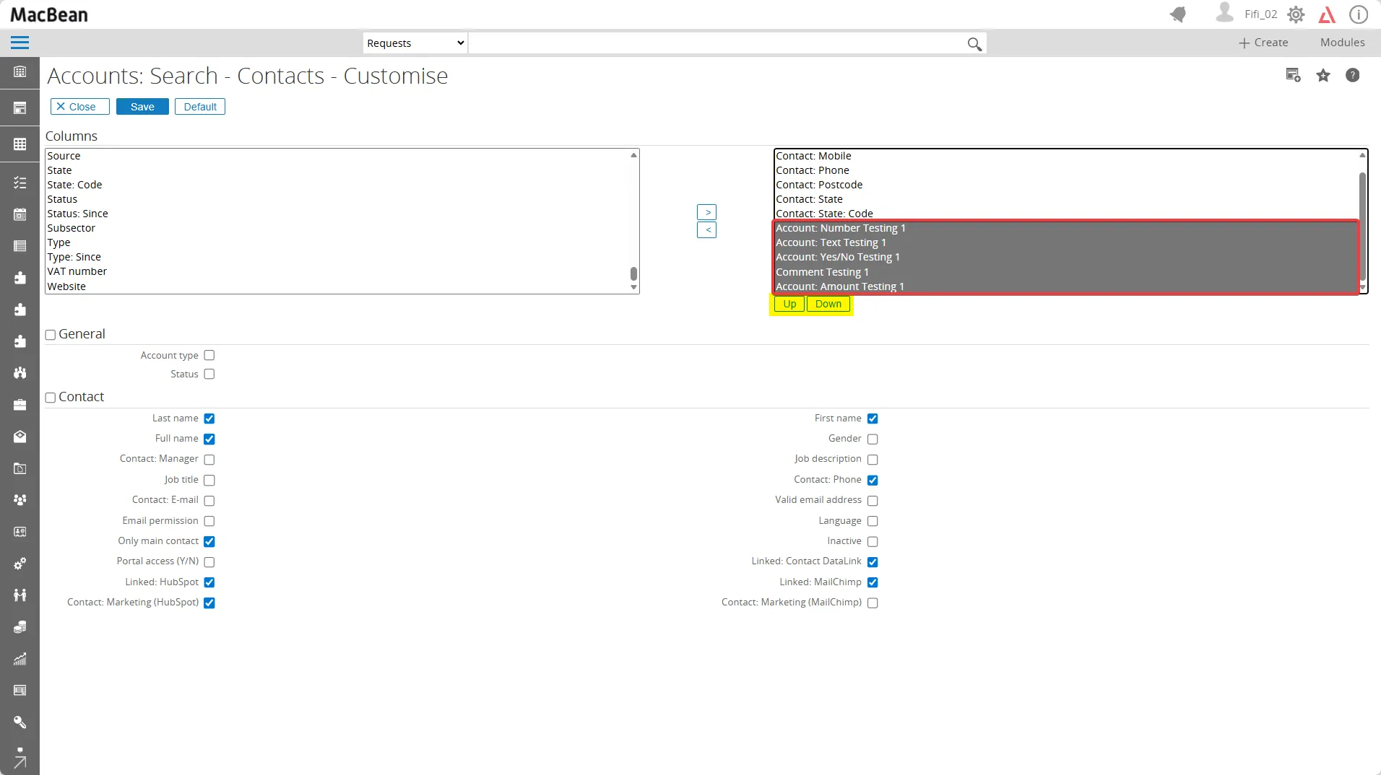Open the Create menu
Image resolution: width=1381 pixels, height=775 pixels.
(x=1263, y=43)
